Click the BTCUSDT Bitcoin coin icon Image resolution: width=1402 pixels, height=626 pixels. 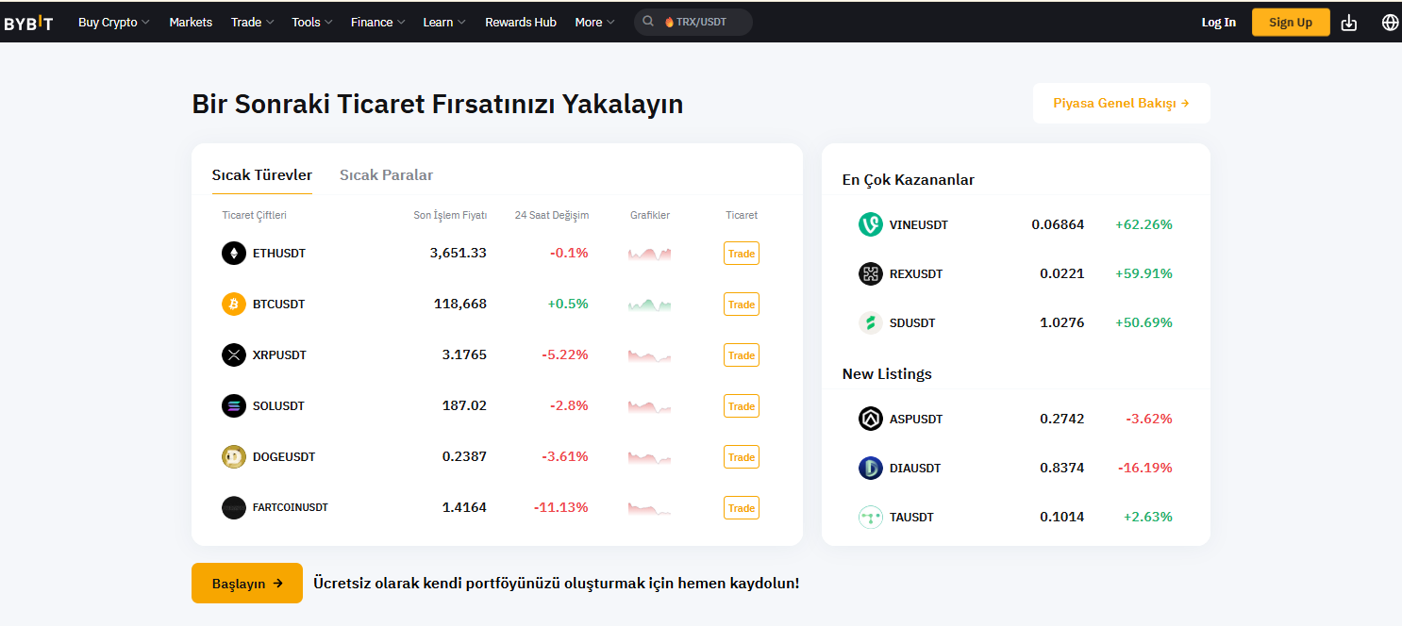point(233,305)
